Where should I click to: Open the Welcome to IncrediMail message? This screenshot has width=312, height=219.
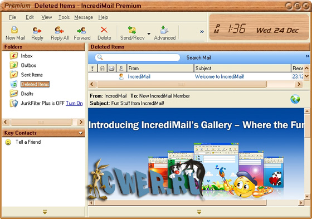pos(220,76)
